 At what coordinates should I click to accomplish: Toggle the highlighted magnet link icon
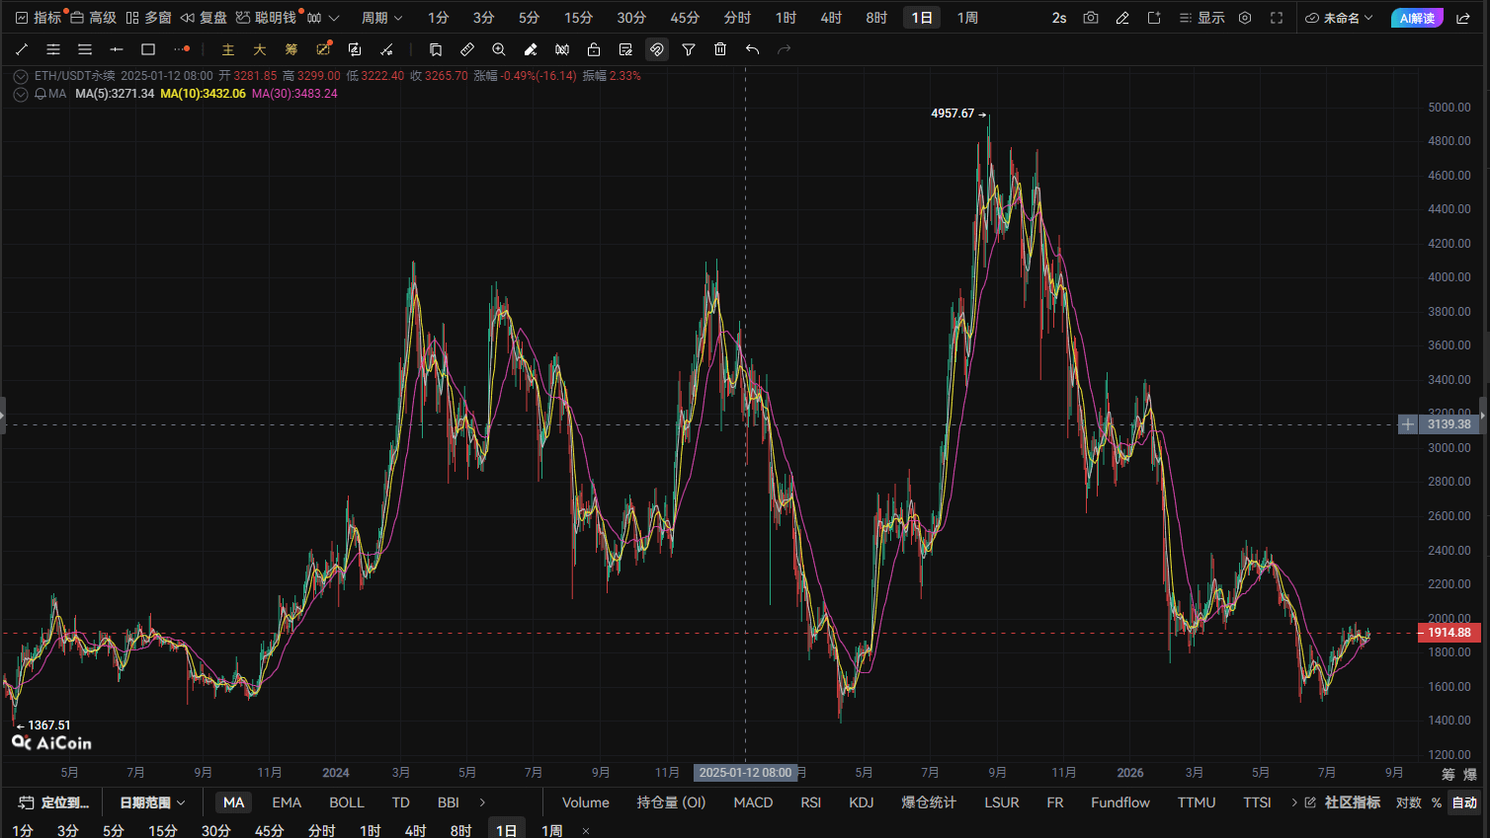657,49
